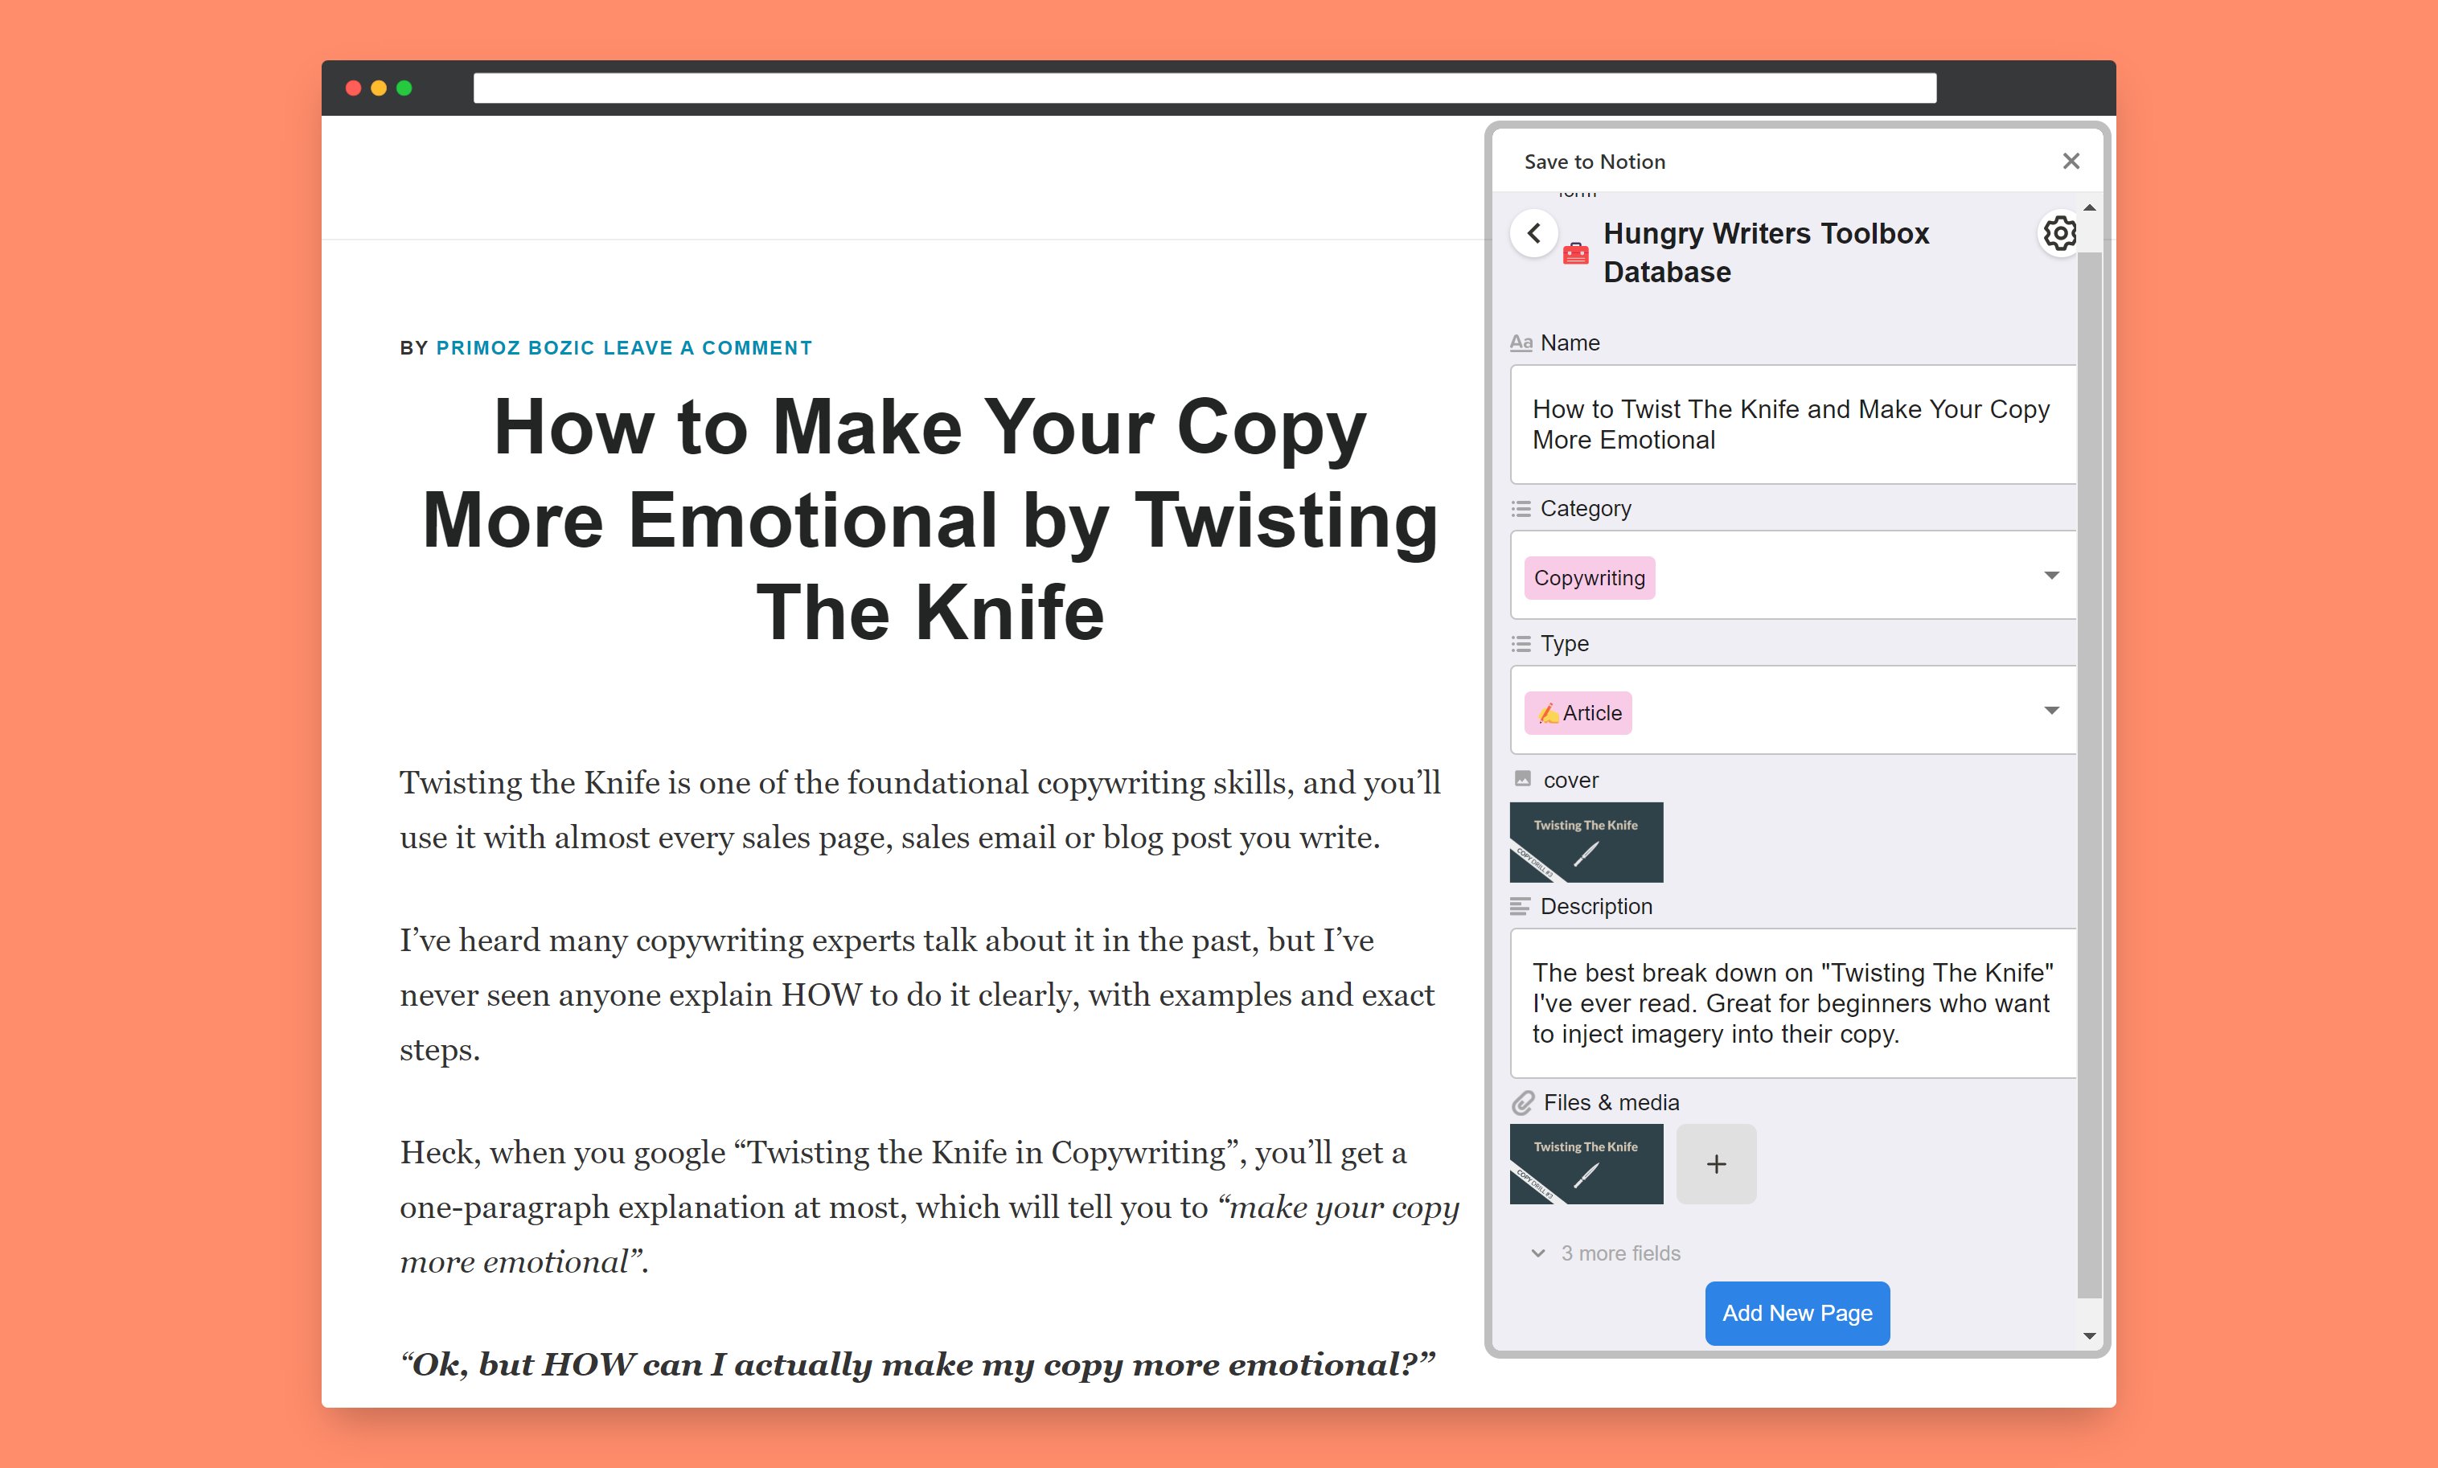Click the Add New Page button
This screenshot has width=2438, height=1468.
[1797, 1313]
